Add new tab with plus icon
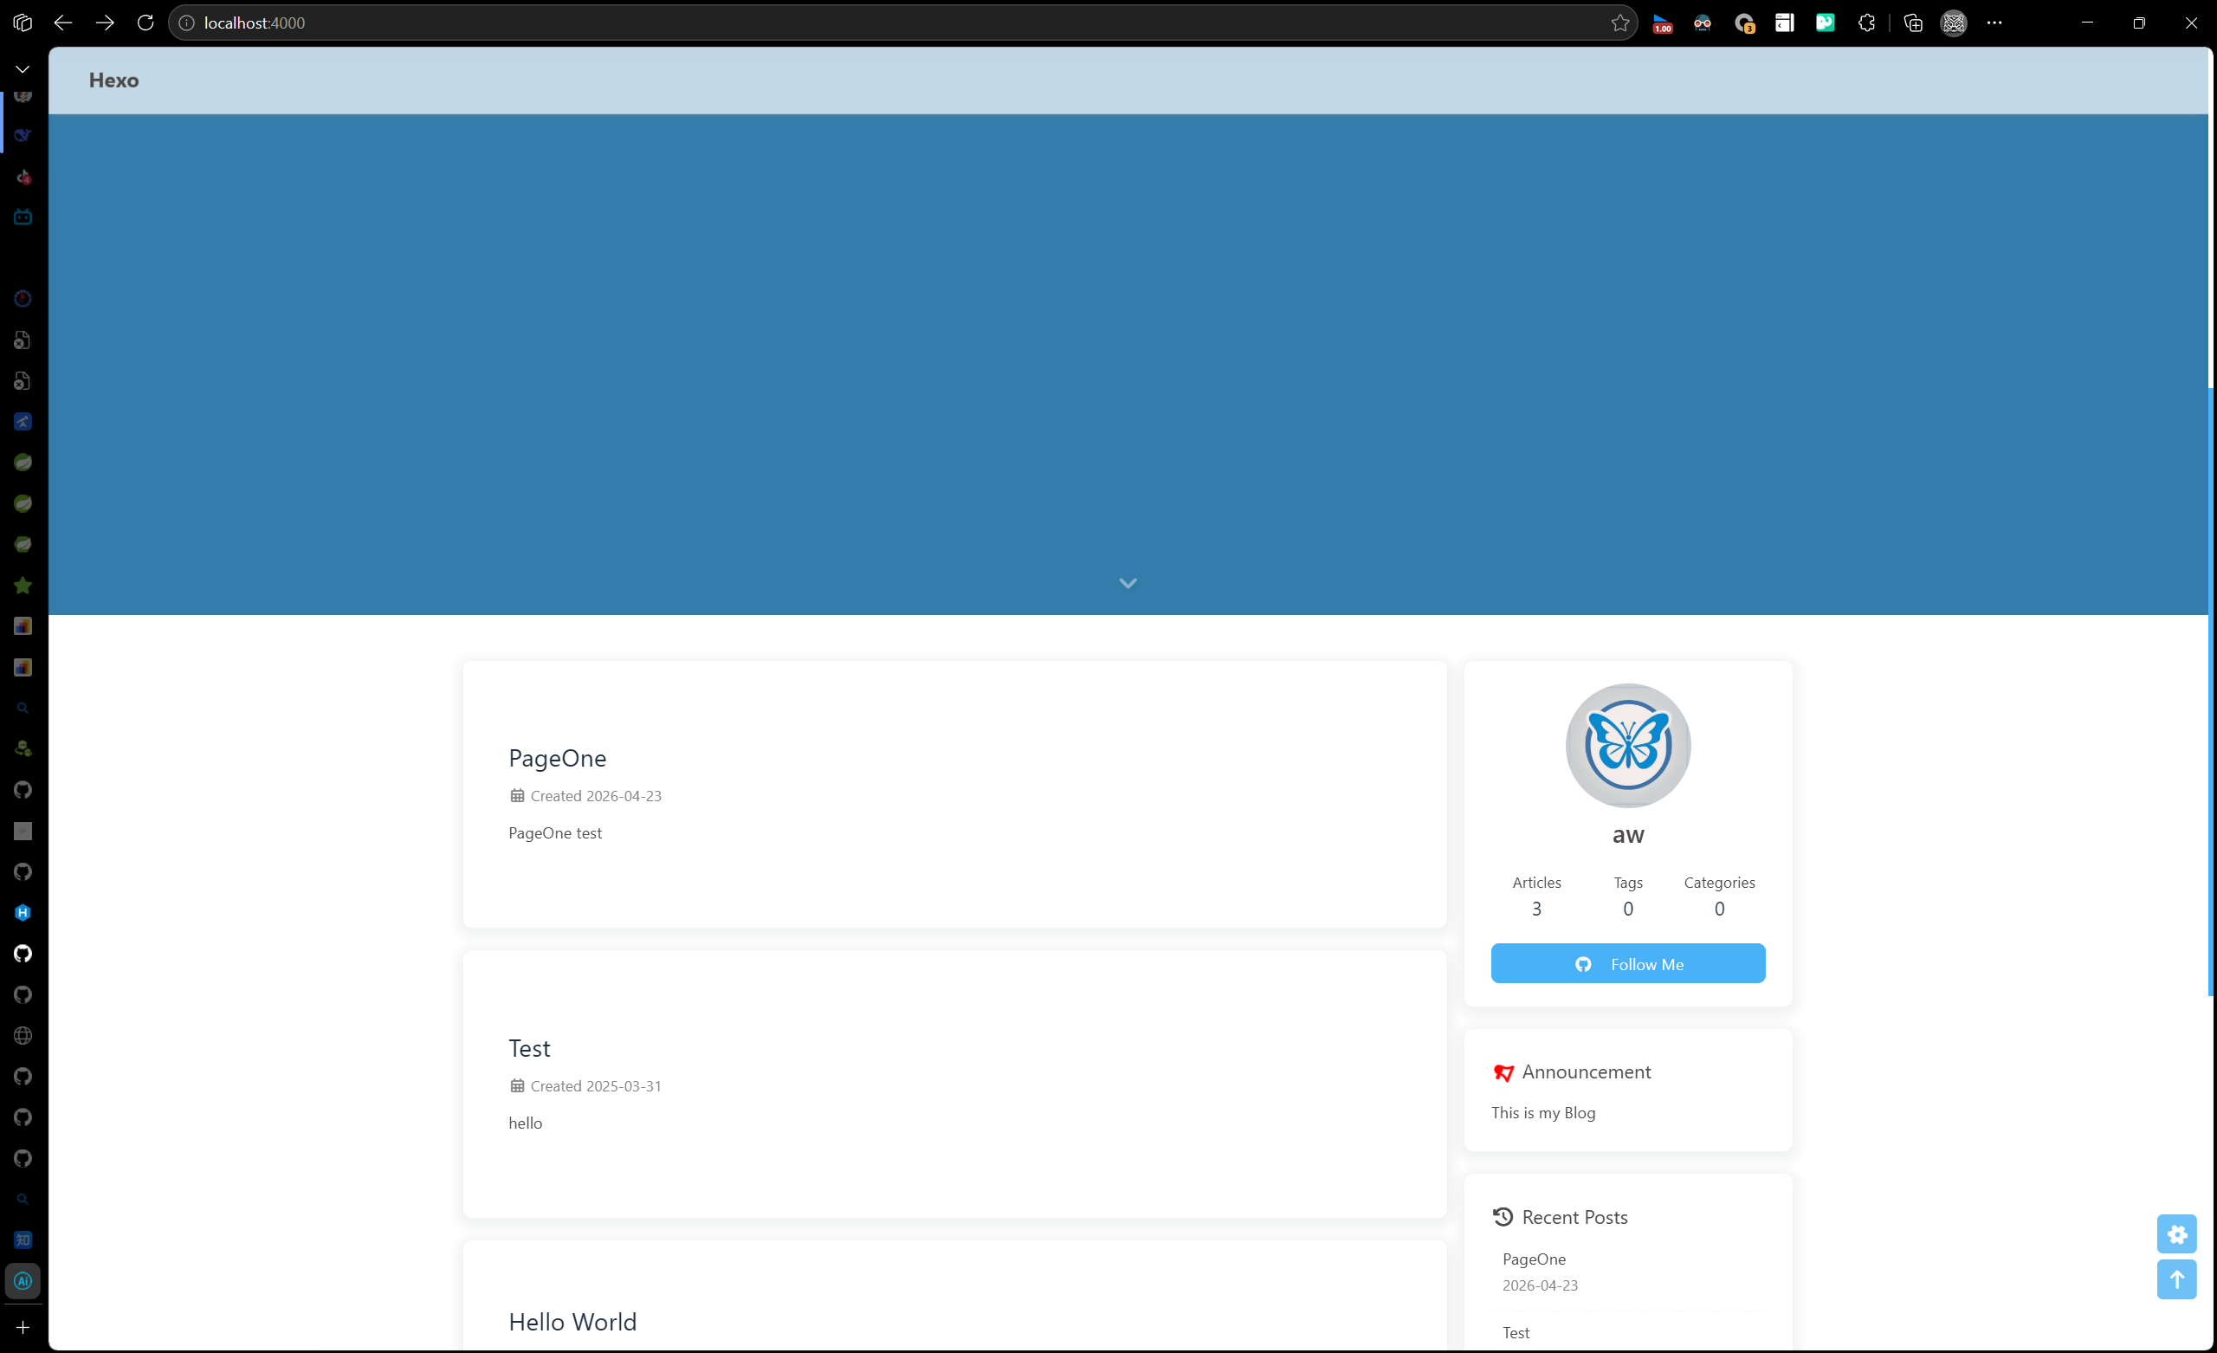Viewport: 2217px width, 1353px height. coord(23,1327)
